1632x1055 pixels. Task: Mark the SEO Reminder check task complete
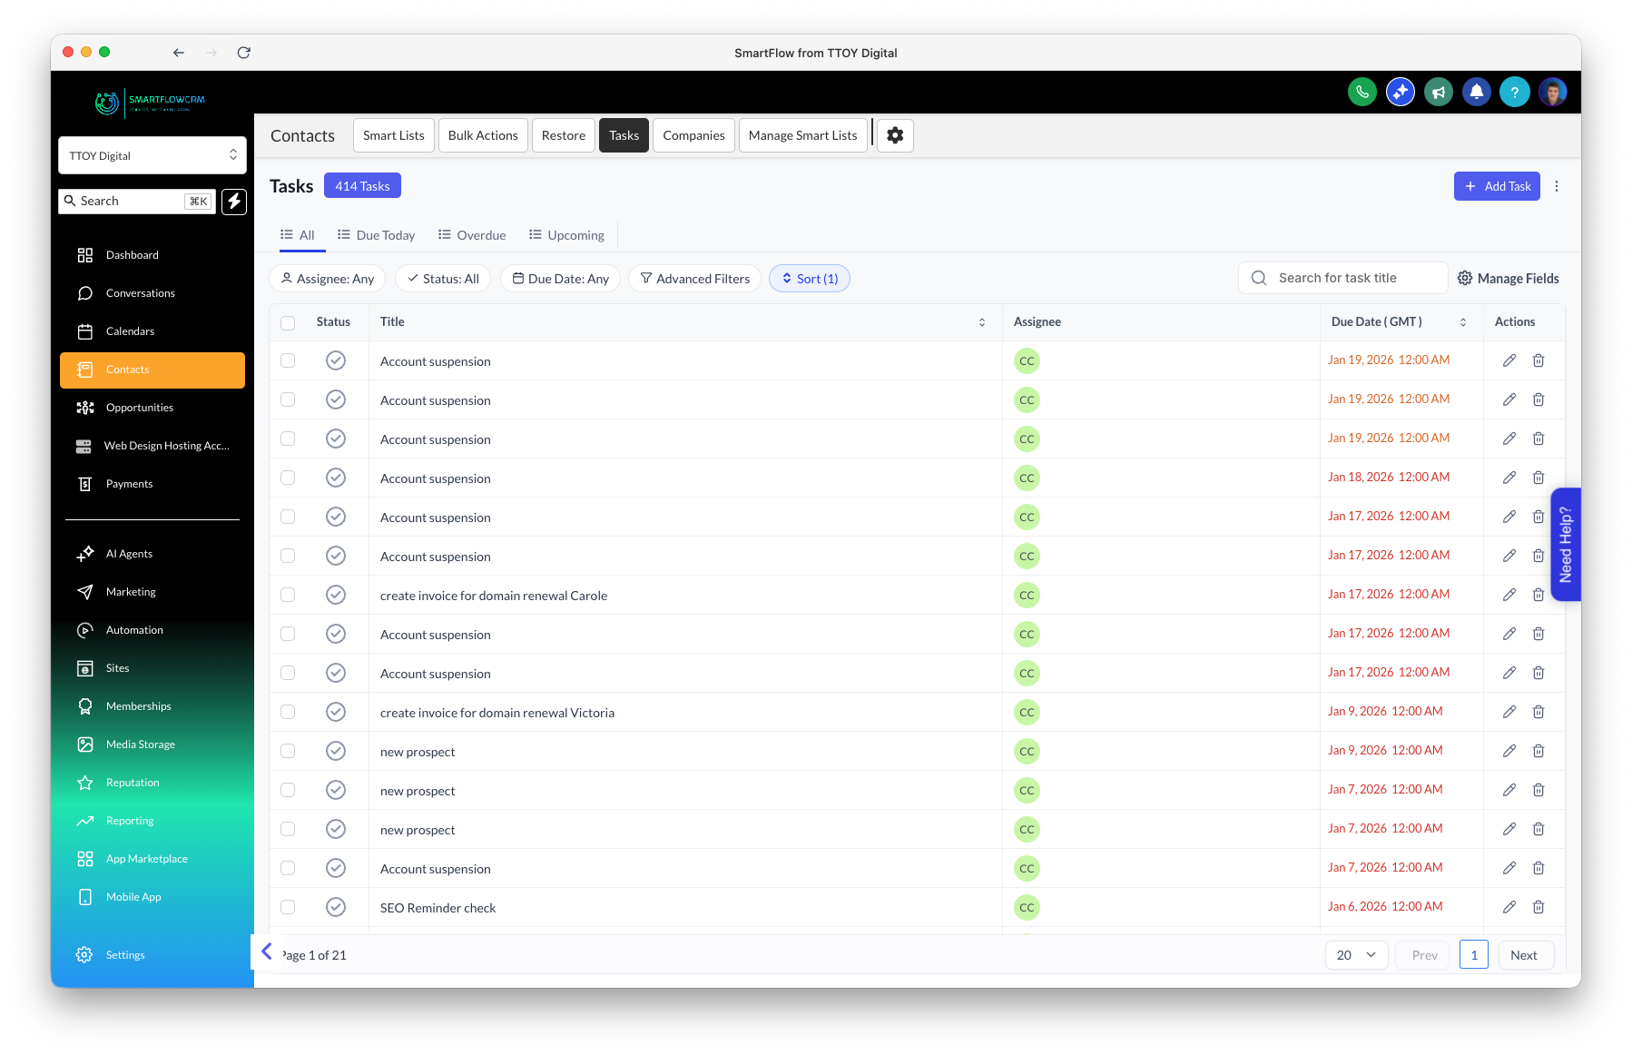[x=336, y=906]
